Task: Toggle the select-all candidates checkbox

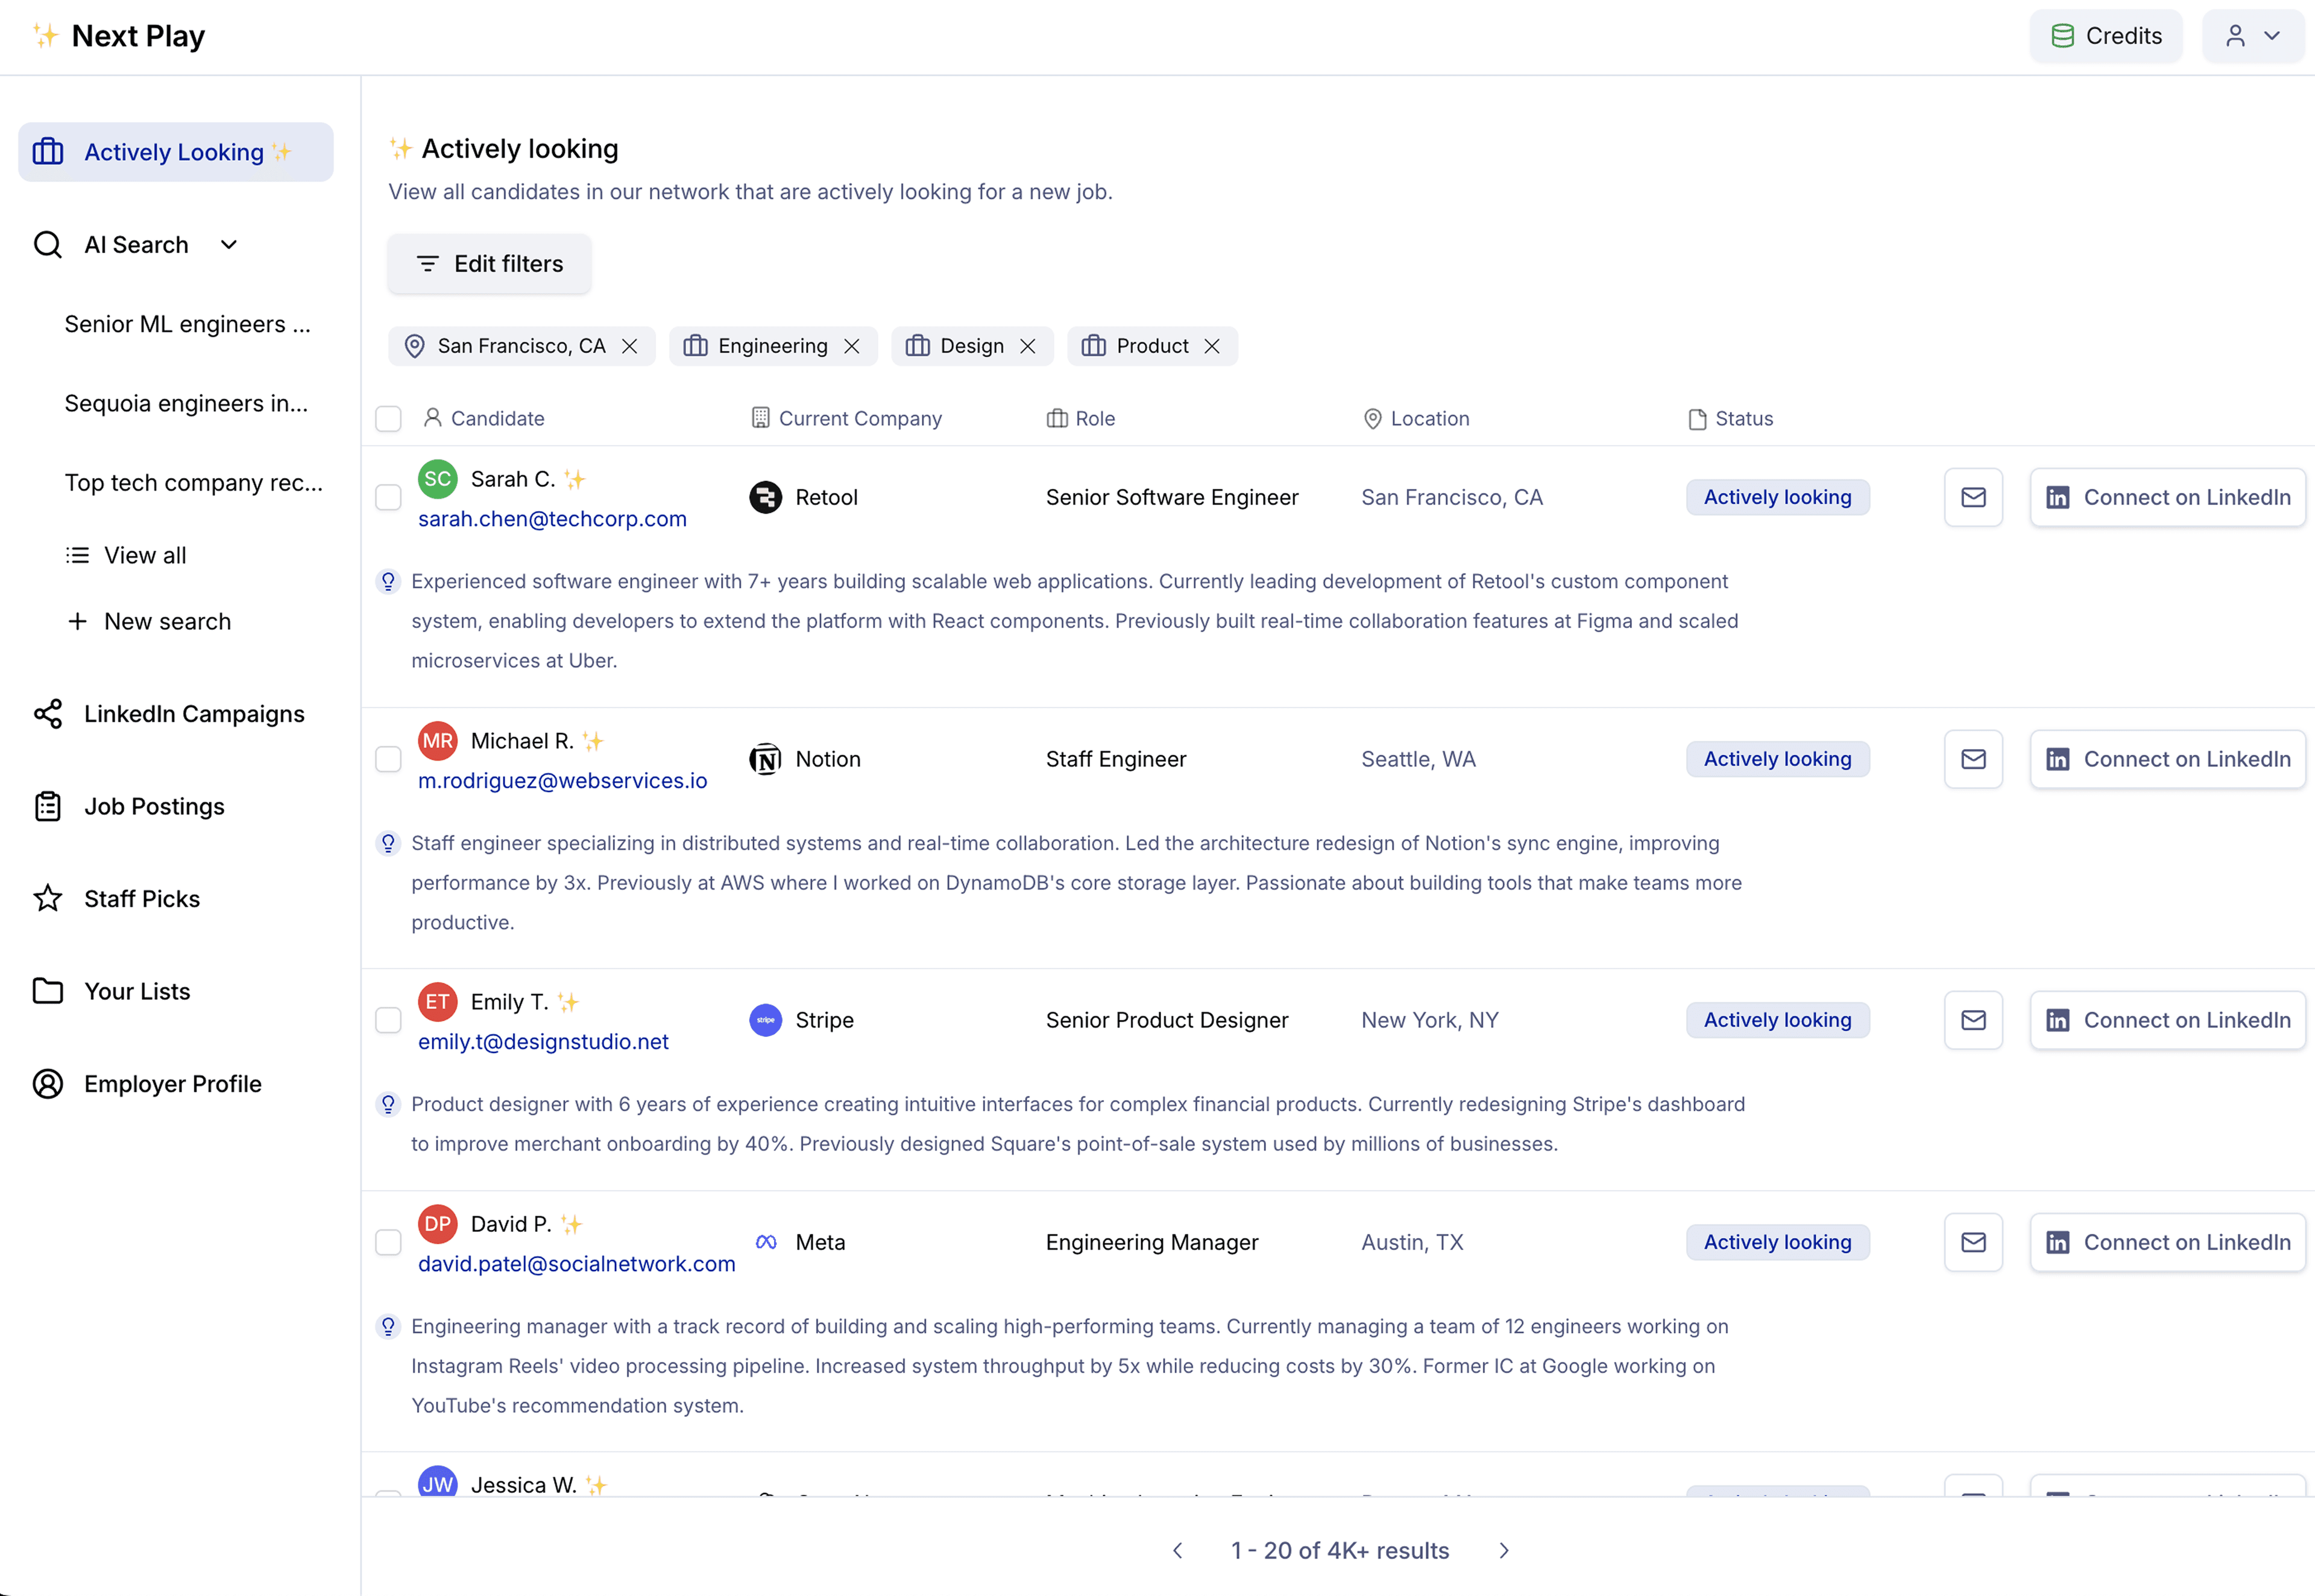Action: 388,419
